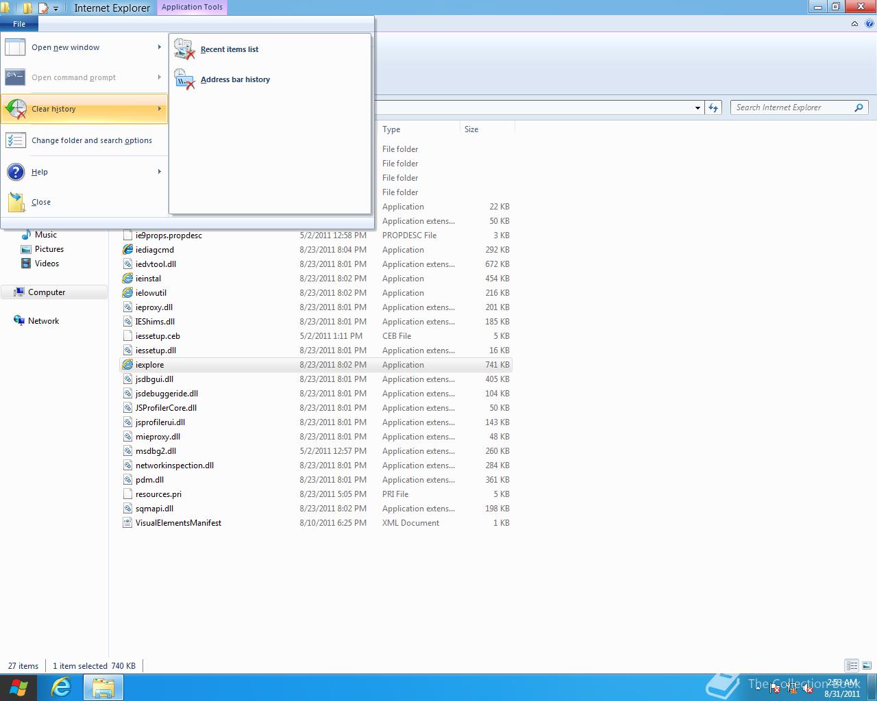The width and height of the screenshot is (877, 701).
Task: Select the jsprofilerui.dll file name
Action: pos(160,422)
